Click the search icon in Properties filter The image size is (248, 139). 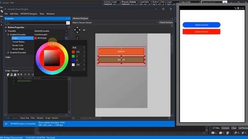click(x=68, y=23)
